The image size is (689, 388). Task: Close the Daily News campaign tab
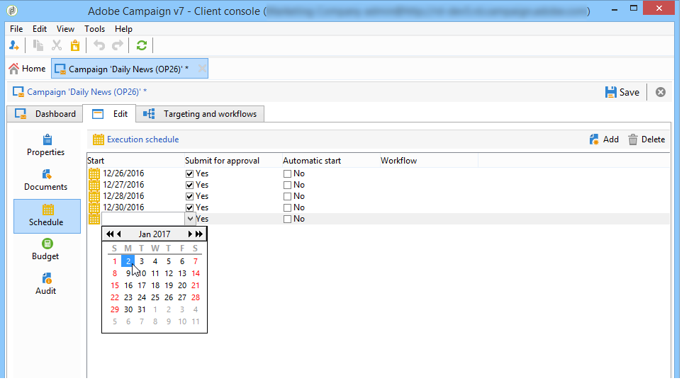(x=202, y=69)
